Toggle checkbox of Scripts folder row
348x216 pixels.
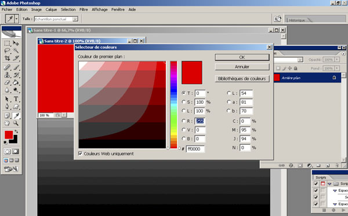[316, 184]
